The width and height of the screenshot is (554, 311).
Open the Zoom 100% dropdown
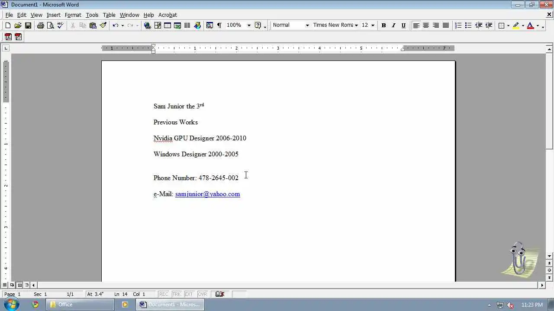point(249,25)
